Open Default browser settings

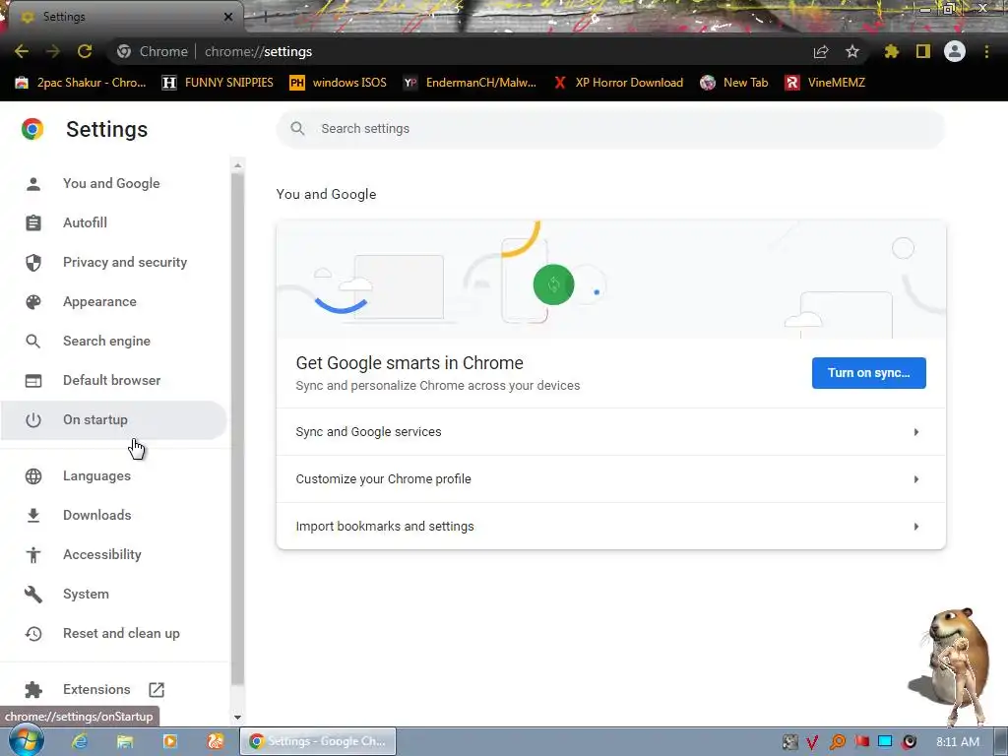pyautogui.click(x=113, y=380)
